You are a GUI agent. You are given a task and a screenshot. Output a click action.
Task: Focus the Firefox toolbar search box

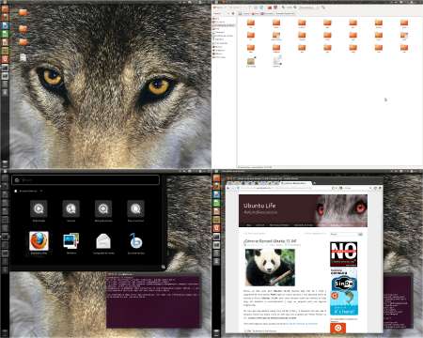click(x=354, y=188)
